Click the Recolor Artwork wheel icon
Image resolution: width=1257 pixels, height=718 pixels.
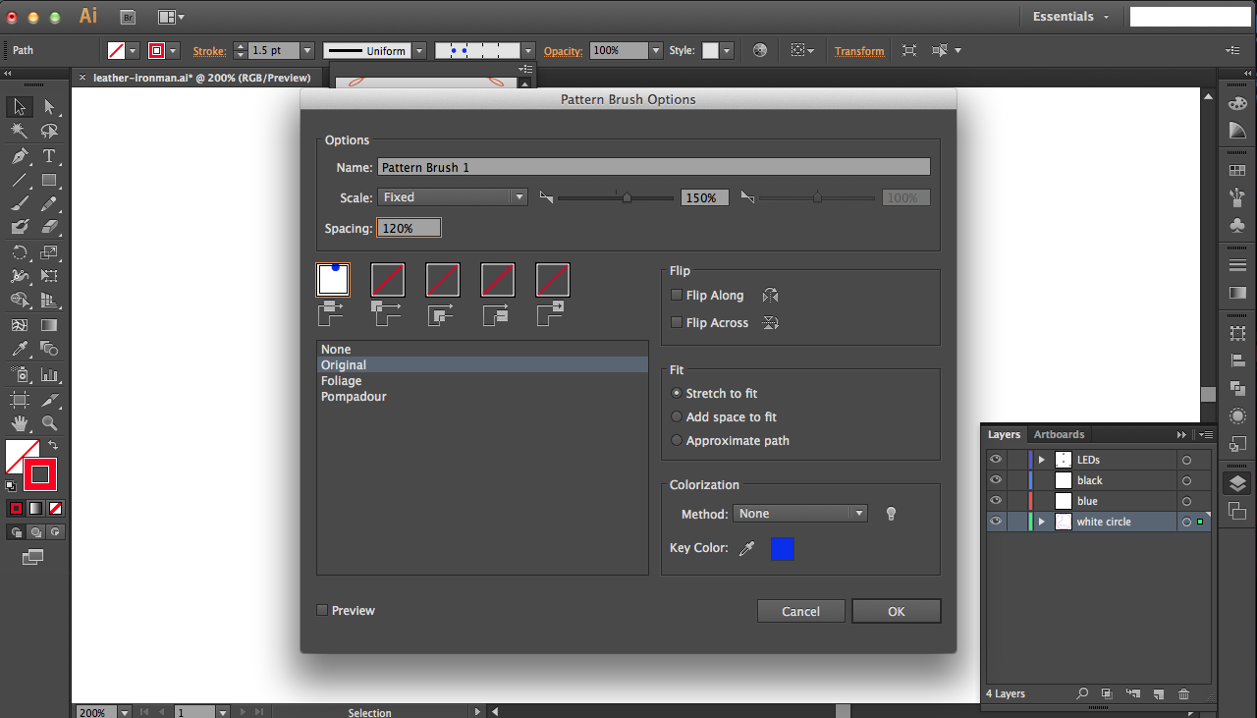tap(759, 50)
